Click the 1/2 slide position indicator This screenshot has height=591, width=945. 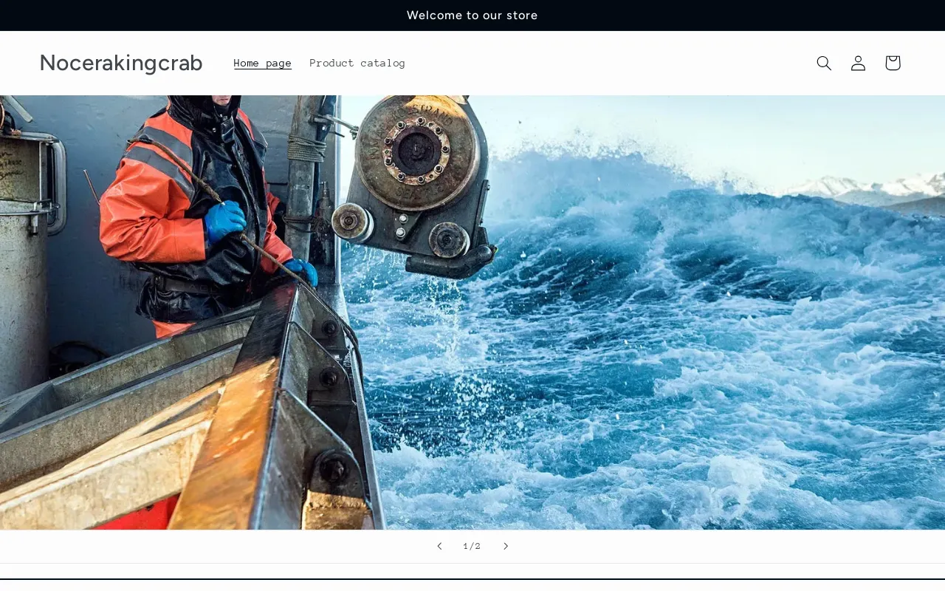tap(472, 546)
